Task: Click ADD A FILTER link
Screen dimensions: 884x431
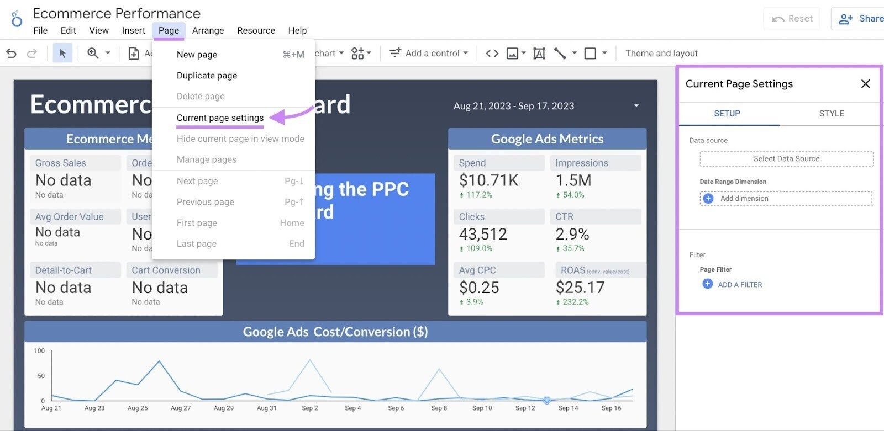Action: click(739, 285)
